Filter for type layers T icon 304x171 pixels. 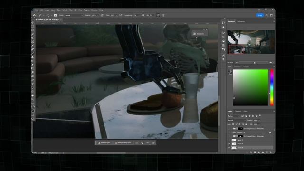pyautogui.click(x=249, y=116)
